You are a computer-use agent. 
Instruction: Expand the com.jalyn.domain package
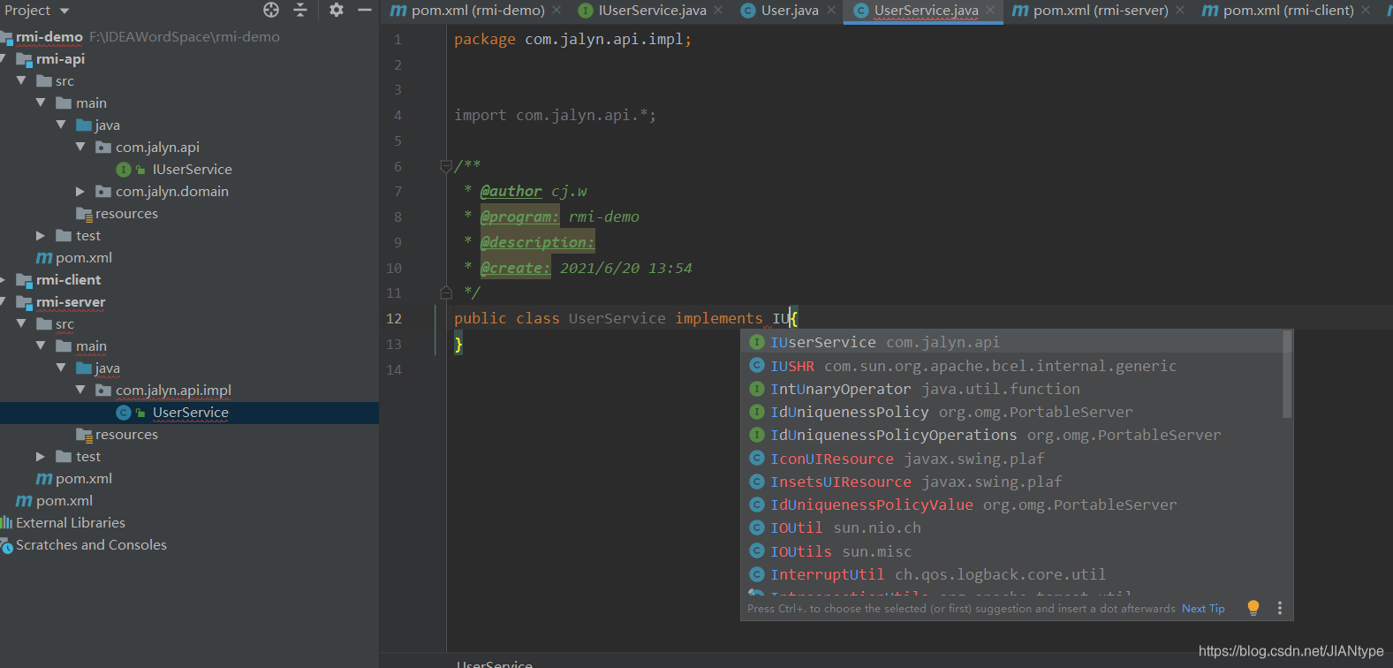80,191
